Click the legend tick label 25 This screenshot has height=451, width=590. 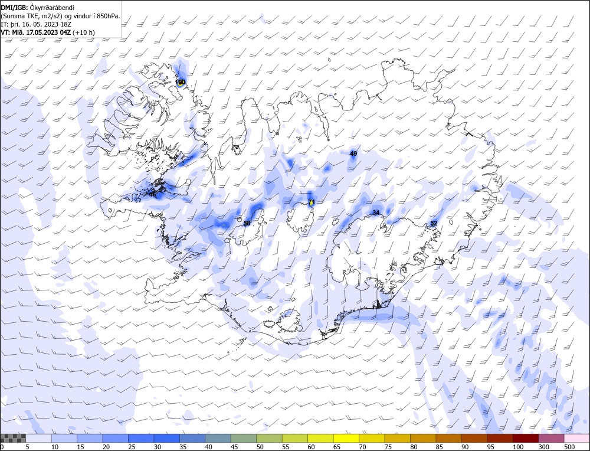[132, 447]
